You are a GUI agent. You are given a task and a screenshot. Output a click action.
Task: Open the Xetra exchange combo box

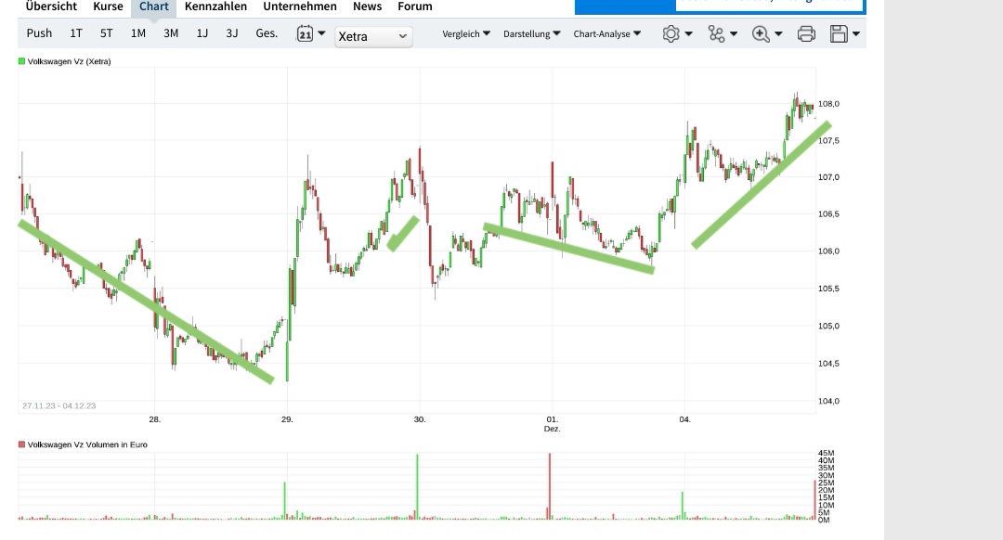373,36
